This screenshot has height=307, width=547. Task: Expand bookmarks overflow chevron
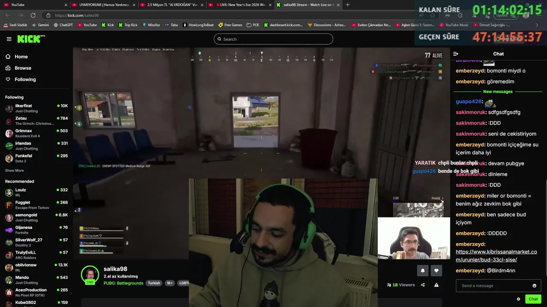pos(537,25)
